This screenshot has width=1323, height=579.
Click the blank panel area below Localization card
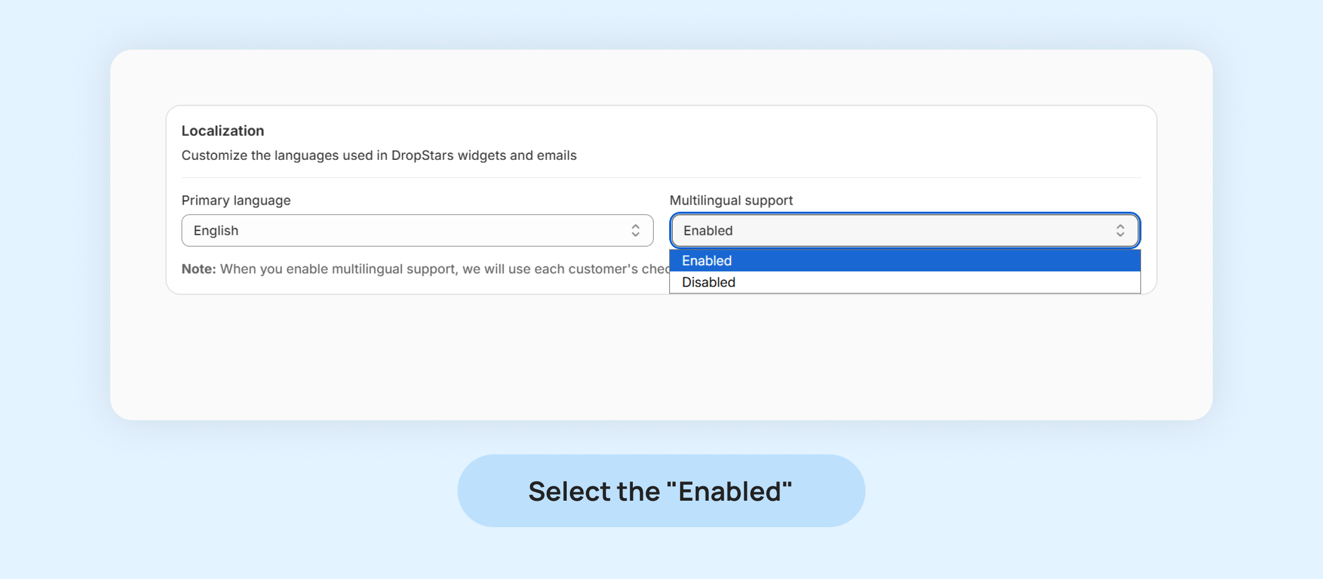pyautogui.click(x=660, y=358)
